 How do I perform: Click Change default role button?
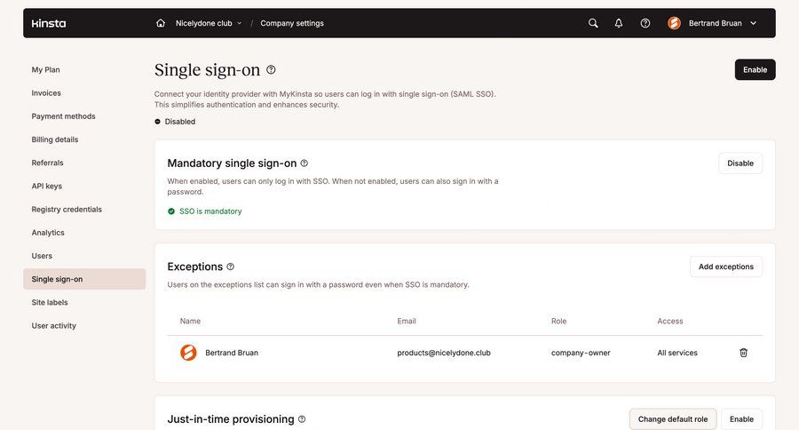672,419
